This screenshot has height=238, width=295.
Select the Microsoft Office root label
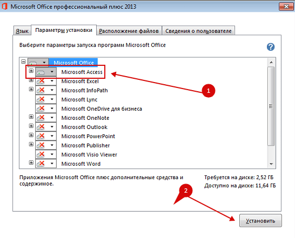(73, 63)
